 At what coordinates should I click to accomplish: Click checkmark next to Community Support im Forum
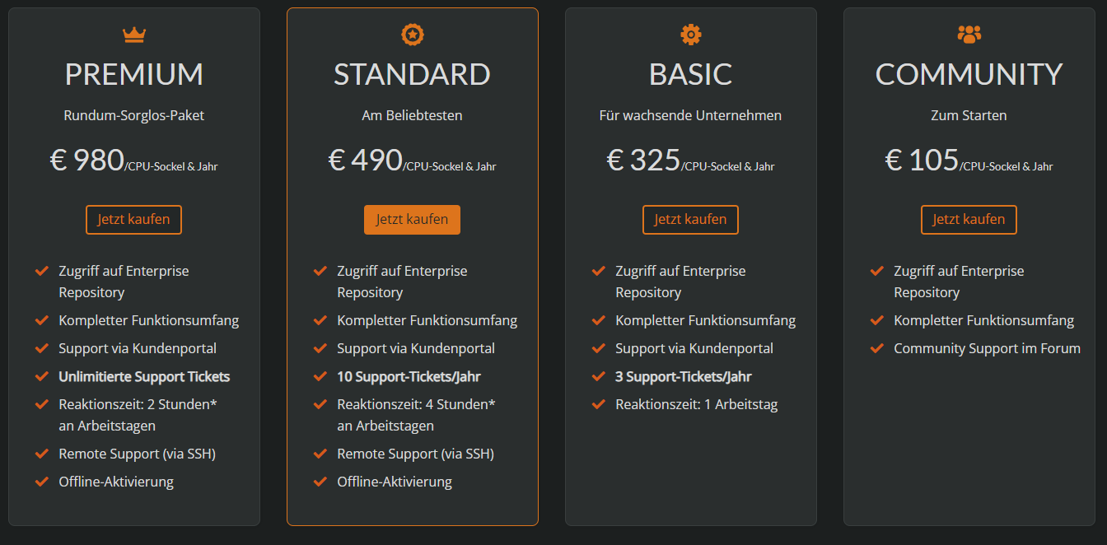876,348
